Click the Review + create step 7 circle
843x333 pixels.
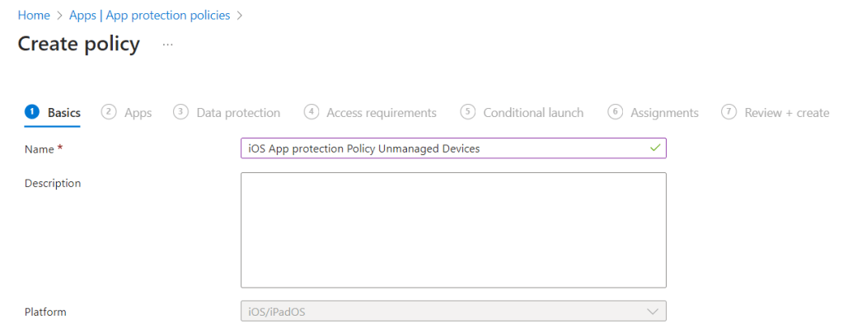pyautogui.click(x=728, y=112)
